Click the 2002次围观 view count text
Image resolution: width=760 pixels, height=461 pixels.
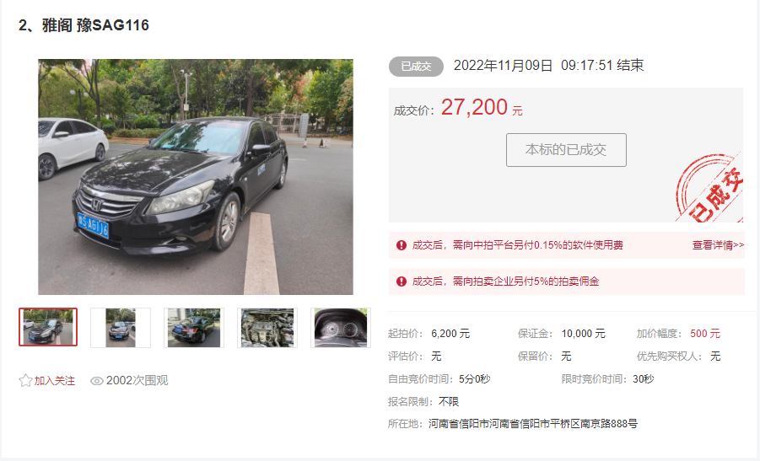(137, 381)
